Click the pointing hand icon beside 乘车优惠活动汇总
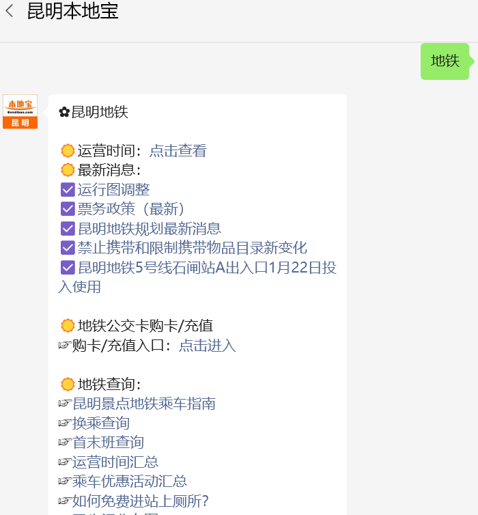478x515 pixels. pyautogui.click(x=65, y=481)
